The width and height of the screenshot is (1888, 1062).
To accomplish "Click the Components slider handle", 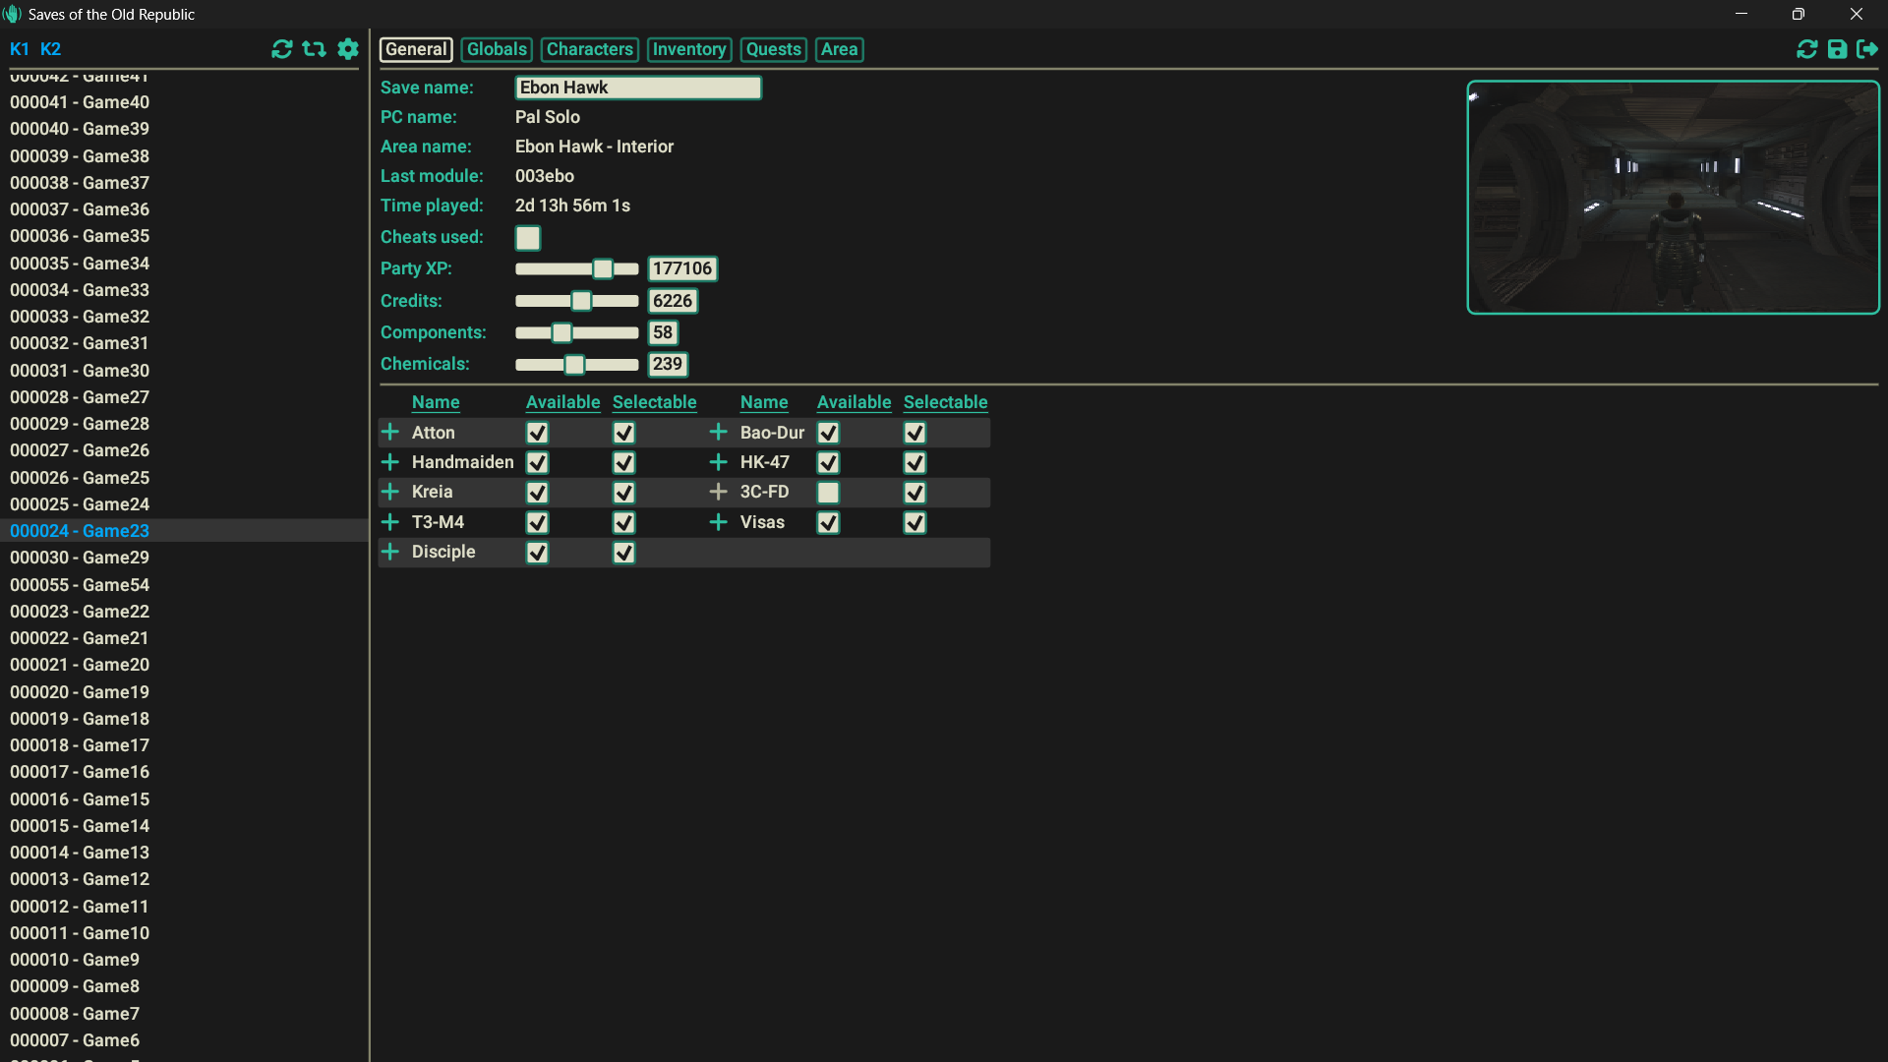I will (561, 333).
